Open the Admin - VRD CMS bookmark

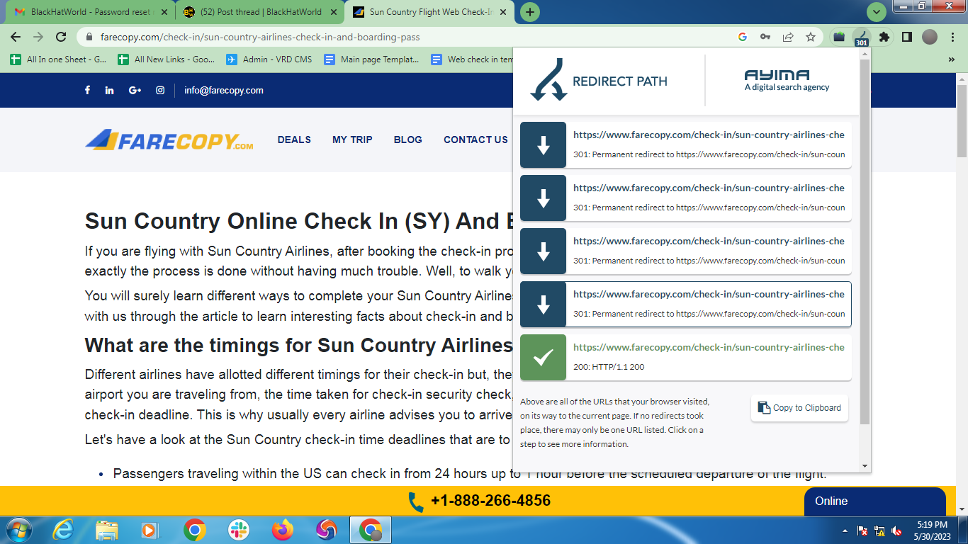(x=269, y=59)
